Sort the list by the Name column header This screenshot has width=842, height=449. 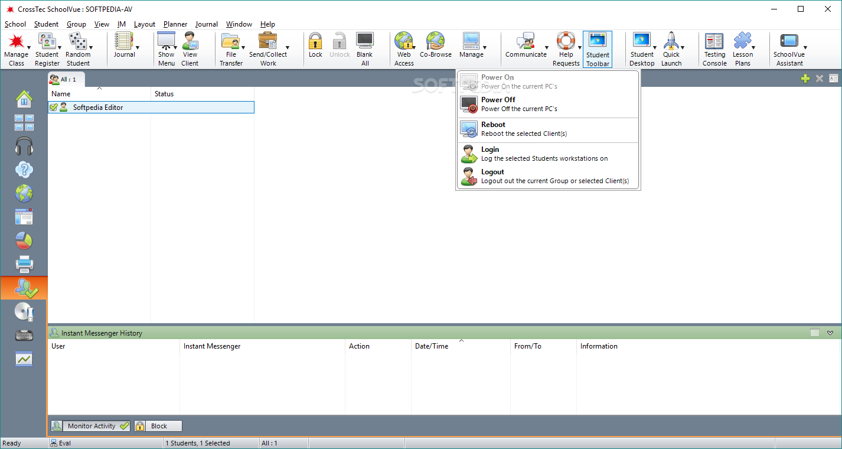tap(99, 94)
